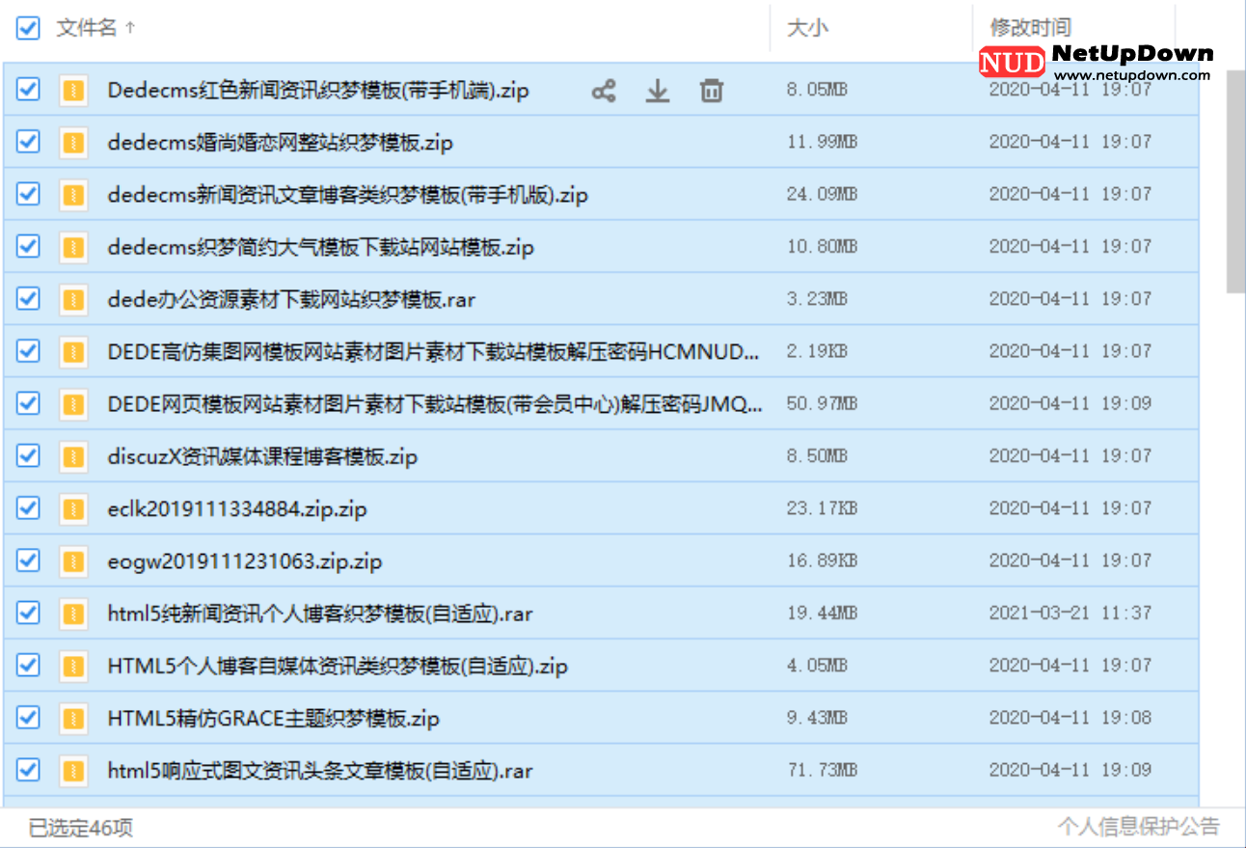The height and width of the screenshot is (848, 1246).
Task: Click archive icon of DEDE网页模板网站素材 file
Action: (73, 404)
